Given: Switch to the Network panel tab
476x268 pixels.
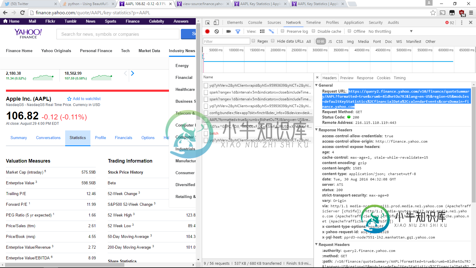Looking at the screenshot, I should [293, 22].
